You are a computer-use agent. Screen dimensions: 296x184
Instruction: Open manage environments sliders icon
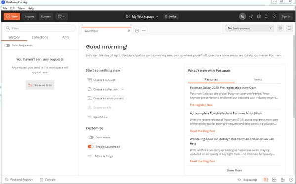(x=289, y=28)
